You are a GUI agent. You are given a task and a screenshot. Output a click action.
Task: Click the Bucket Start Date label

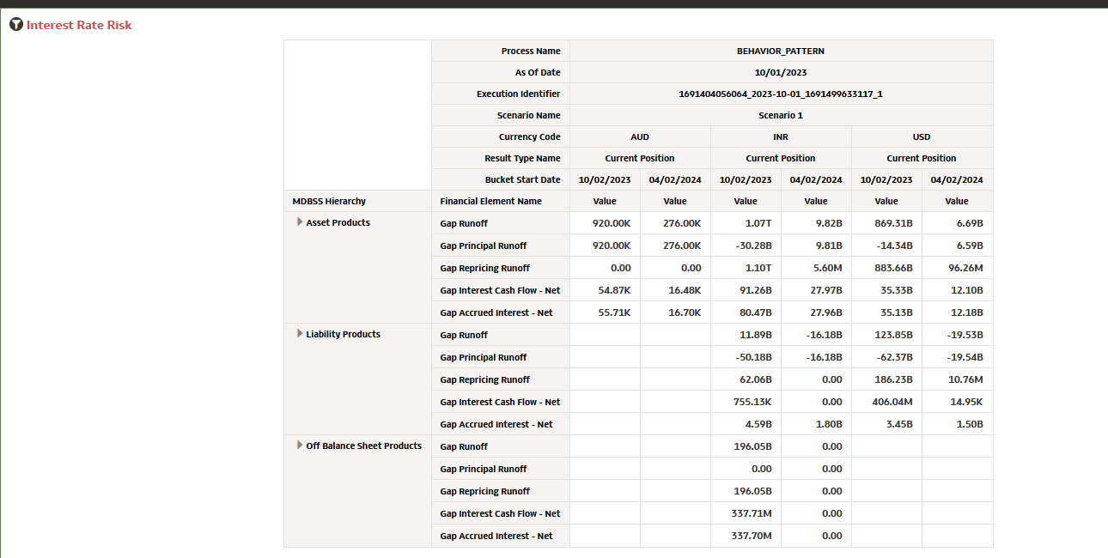click(523, 180)
